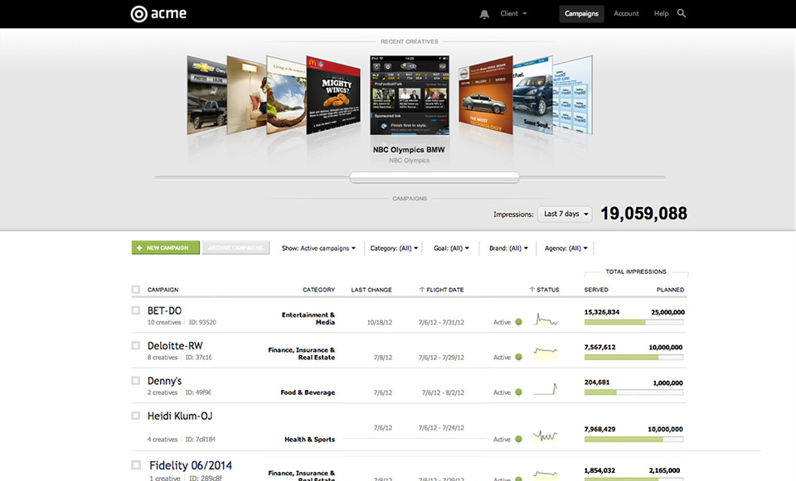Select the Mighty Wings McDonald's creative thumbnail
The height and width of the screenshot is (481, 796).
point(333,95)
